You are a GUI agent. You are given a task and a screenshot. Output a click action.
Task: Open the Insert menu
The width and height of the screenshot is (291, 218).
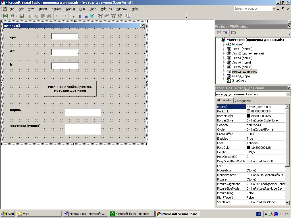(x=43, y=9)
